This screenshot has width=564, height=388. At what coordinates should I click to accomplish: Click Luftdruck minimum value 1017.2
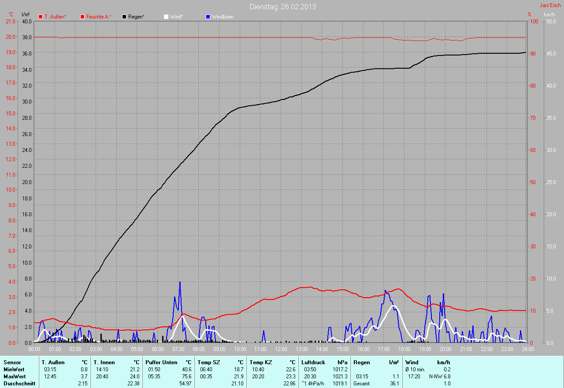[x=340, y=370]
